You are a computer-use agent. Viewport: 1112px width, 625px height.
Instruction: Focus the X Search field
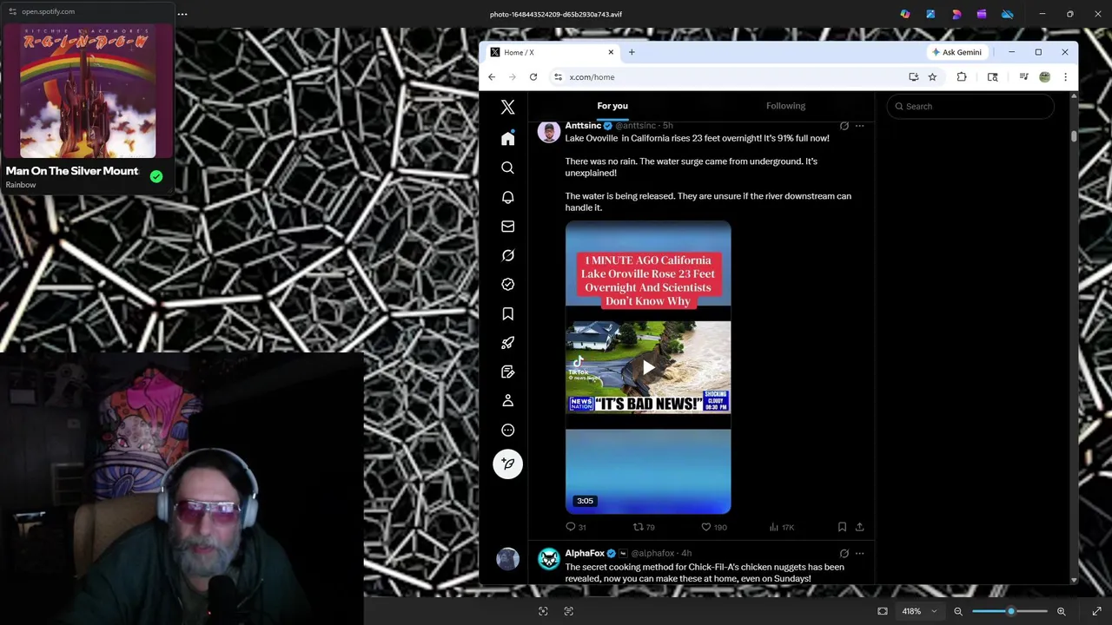(x=970, y=107)
